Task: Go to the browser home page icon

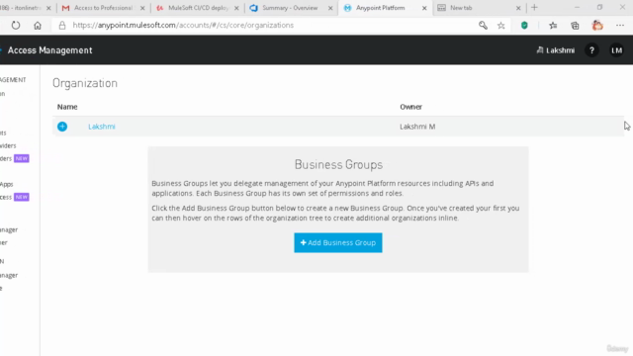Action: [x=38, y=26]
